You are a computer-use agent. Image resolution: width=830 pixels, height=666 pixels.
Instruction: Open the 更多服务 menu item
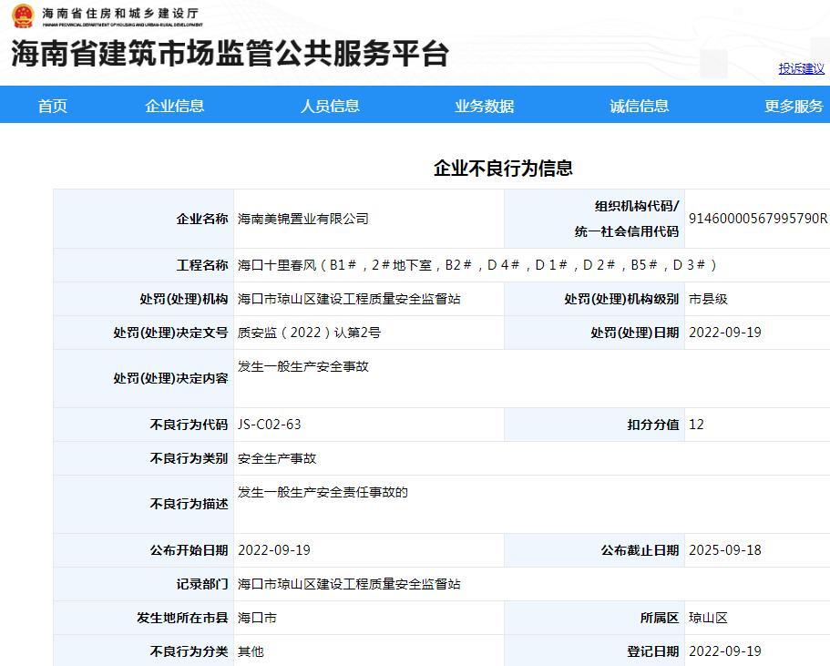tap(794, 106)
